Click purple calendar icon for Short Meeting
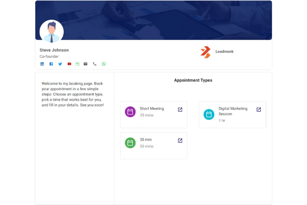 (130, 112)
